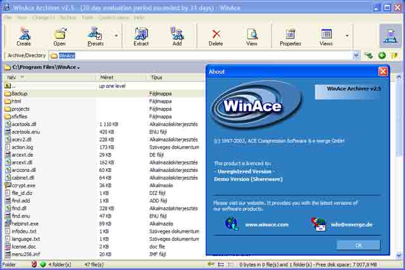Select the license.doc file
The image size is (405, 270).
(x=104, y=247)
